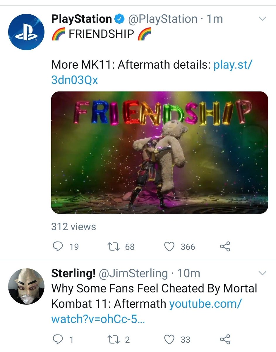276x352 pixels.
Task: Open the youtube.com watch link
Action: point(147,311)
